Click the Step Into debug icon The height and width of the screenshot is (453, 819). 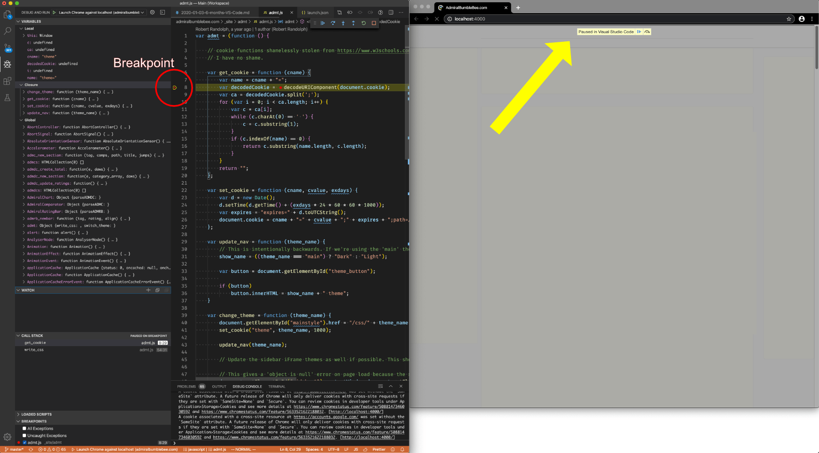[x=343, y=23]
